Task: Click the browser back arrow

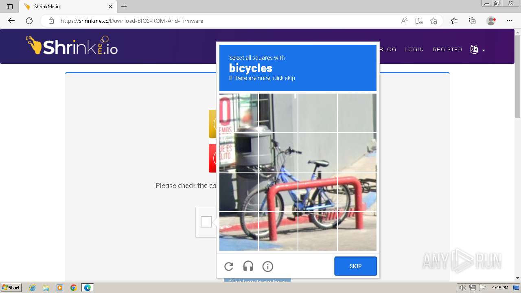Action: 11,21
